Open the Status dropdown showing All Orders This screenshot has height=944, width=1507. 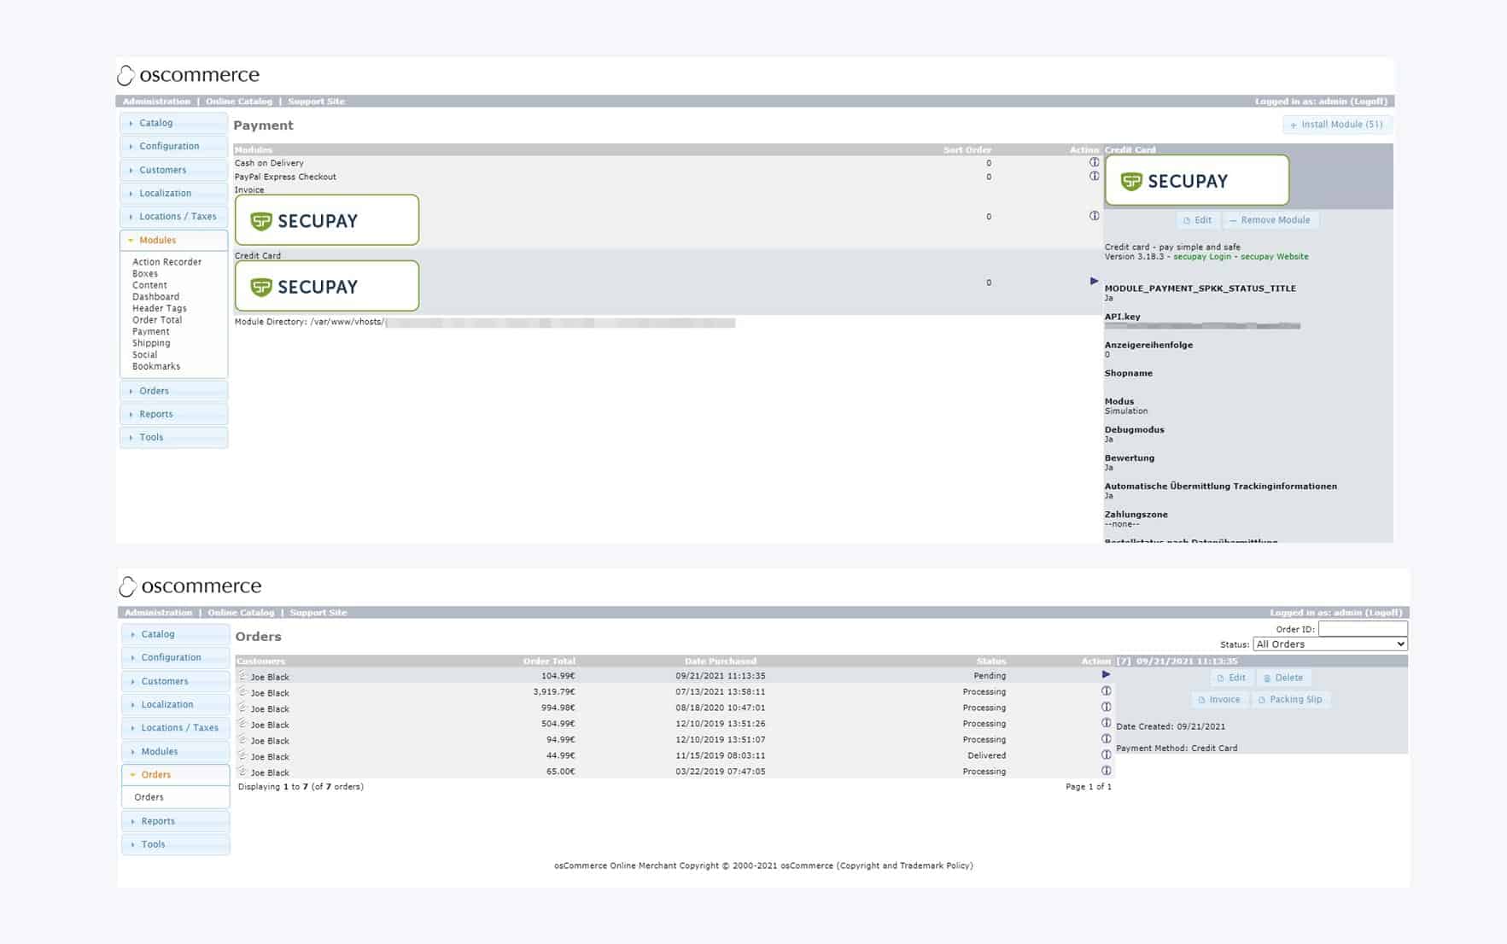(x=1329, y=644)
